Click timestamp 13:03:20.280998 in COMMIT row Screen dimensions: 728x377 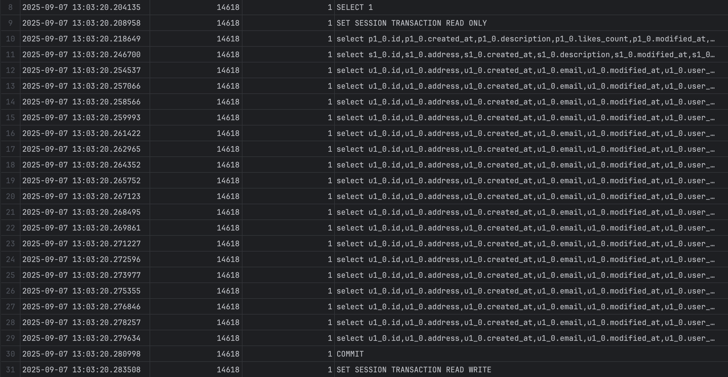(81, 354)
